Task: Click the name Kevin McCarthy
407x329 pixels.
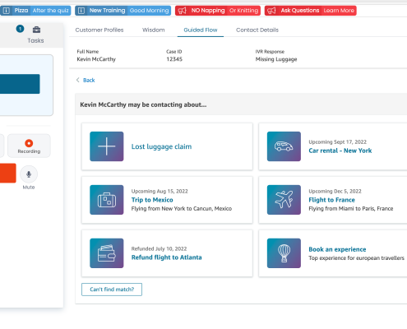Action: (96, 59)
